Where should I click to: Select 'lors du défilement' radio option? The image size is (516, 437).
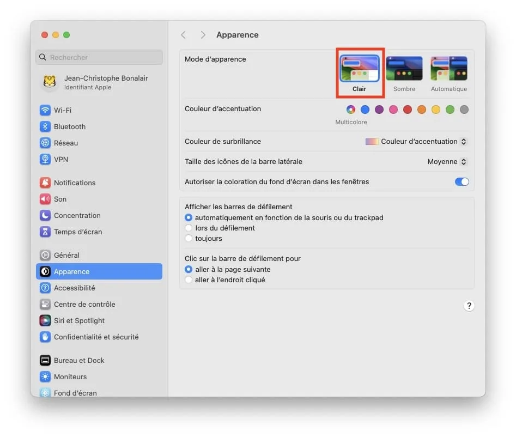(x=189, y=228)
